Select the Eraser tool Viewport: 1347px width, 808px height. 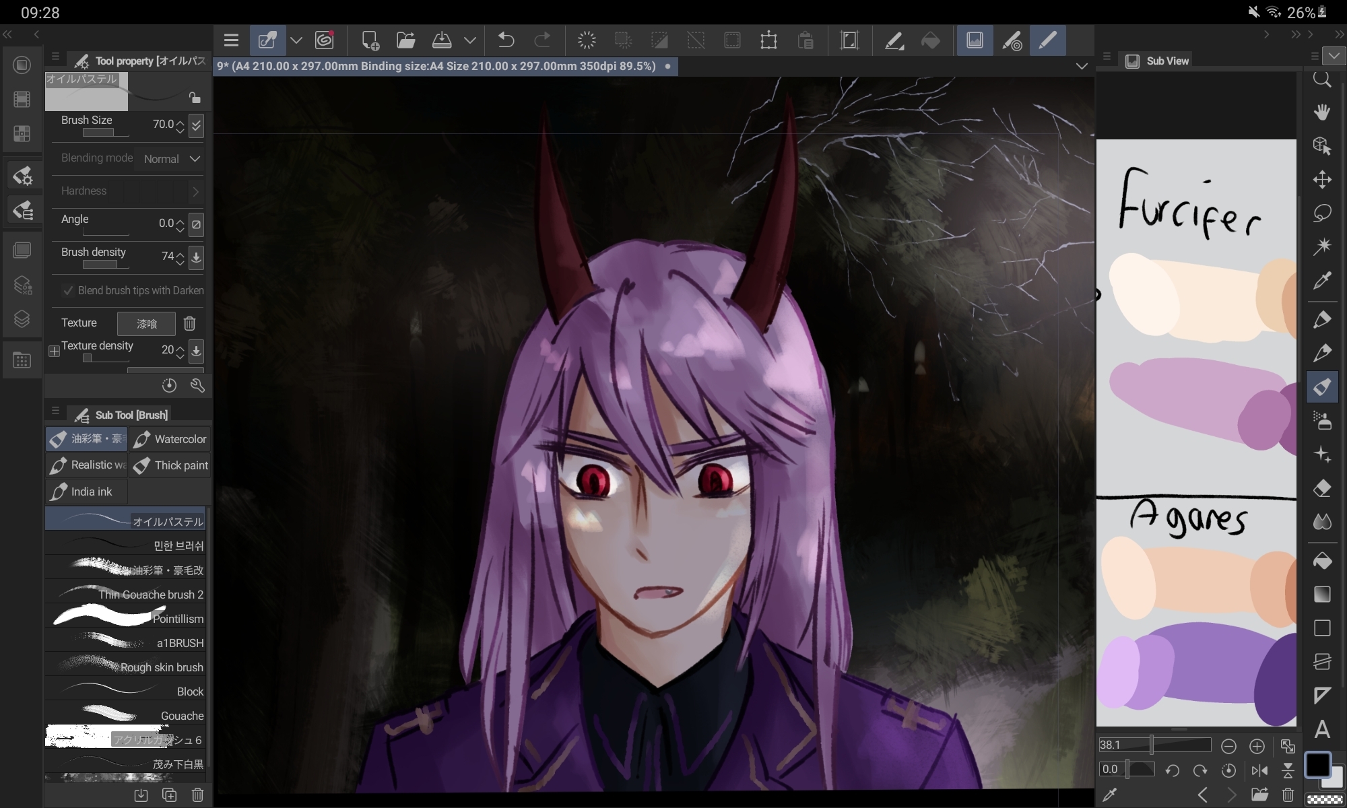1321,489
